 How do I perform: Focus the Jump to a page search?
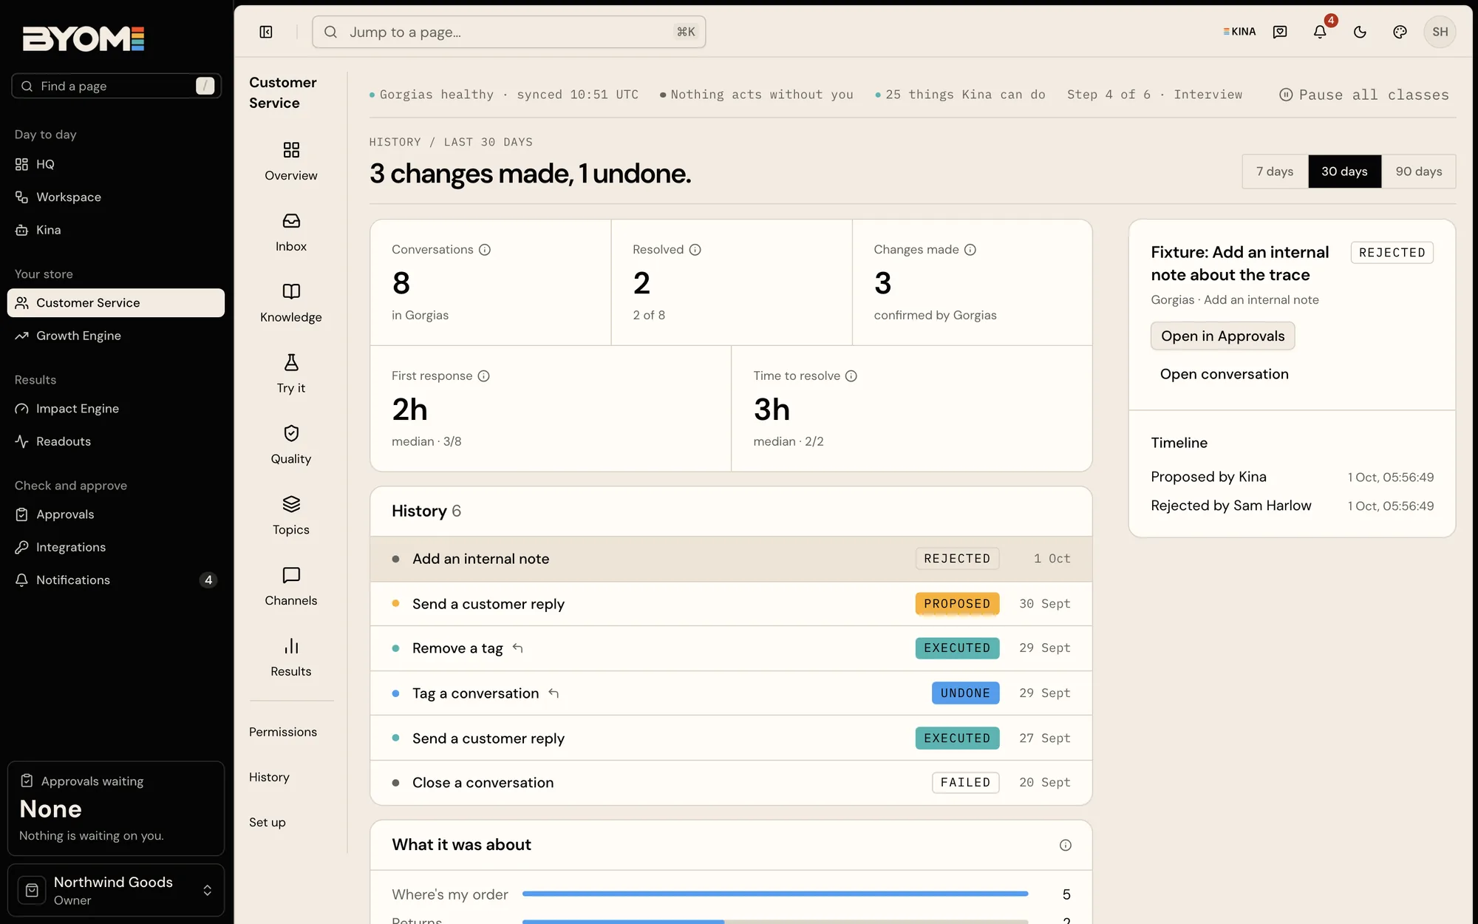coord(508,32)
